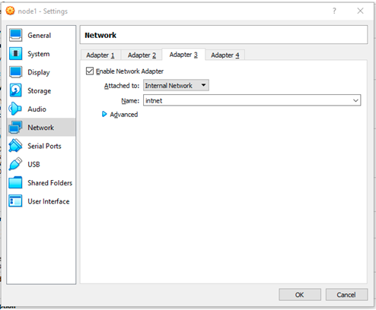The image size is (376, 310).
Task: Click the Cancel button
Action: pyautogui.click(x=346, y=295)
